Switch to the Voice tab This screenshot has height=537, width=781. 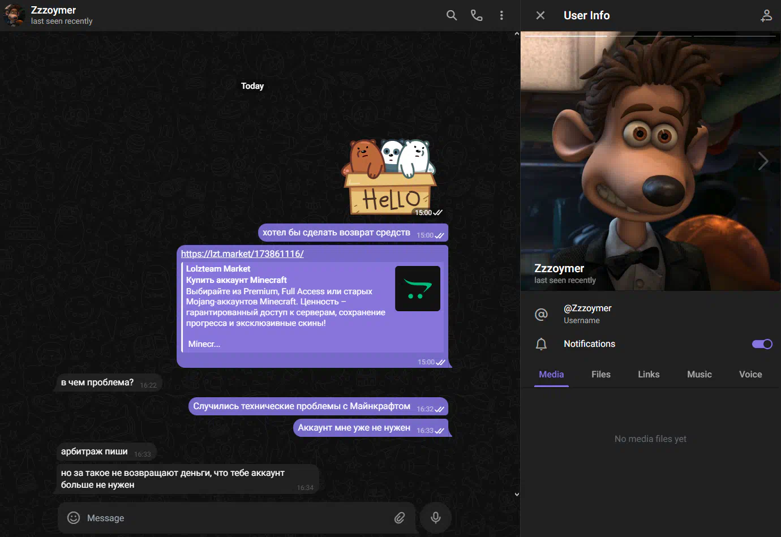750,375
